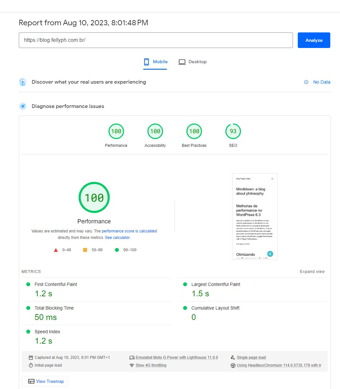Viewport: 340px width, 389px height.
Task: Switch to the Mobile tab
Action: click(155, 62)
